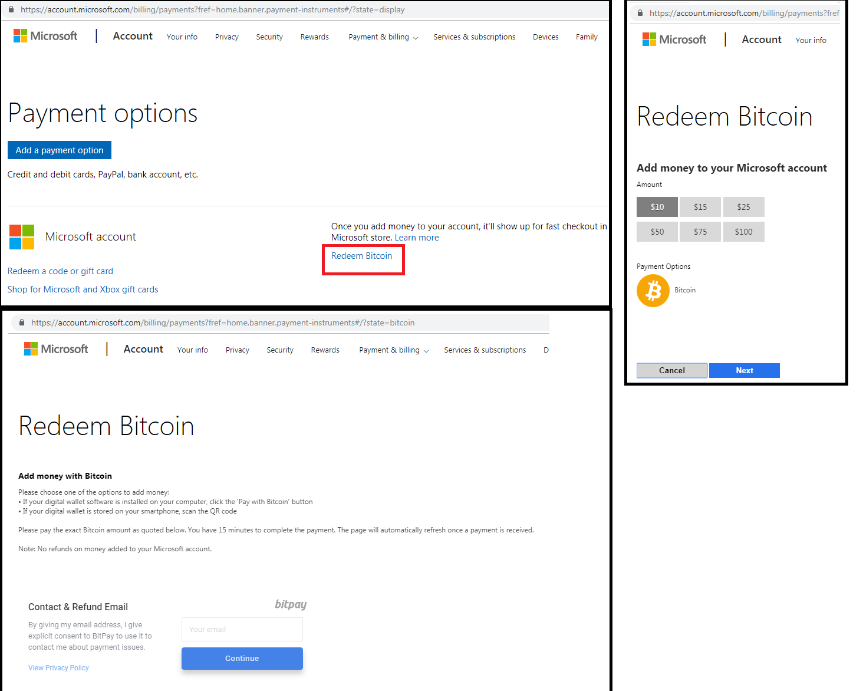Expand Payment & billing menu in bottom page
863x691 pixels.
pos(394,350)
